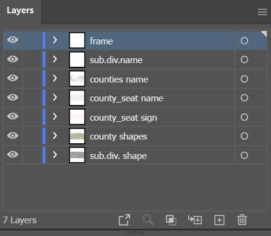Expand the frame layer
This screenshot has height=236, width=271.
click(55, 40)
